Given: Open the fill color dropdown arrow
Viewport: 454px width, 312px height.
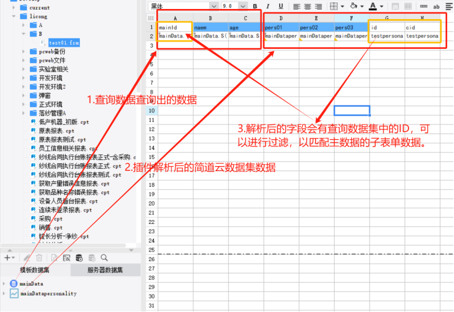Looking at the screenshot, I should [x=362, y=6].
